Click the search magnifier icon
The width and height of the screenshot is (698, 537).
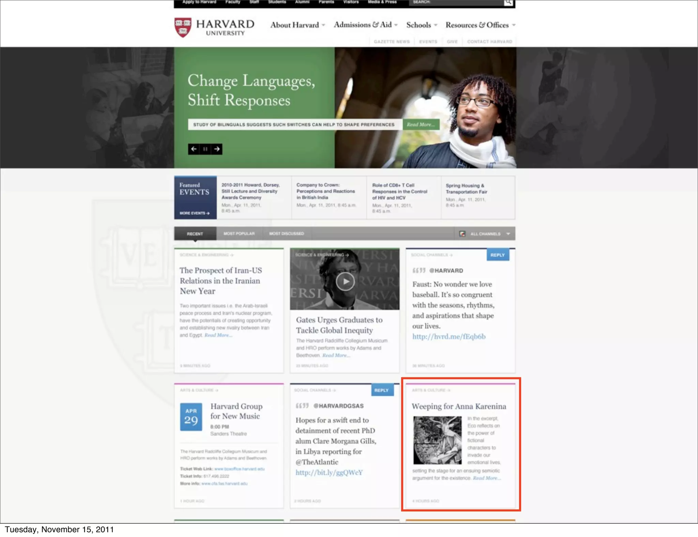508,3
